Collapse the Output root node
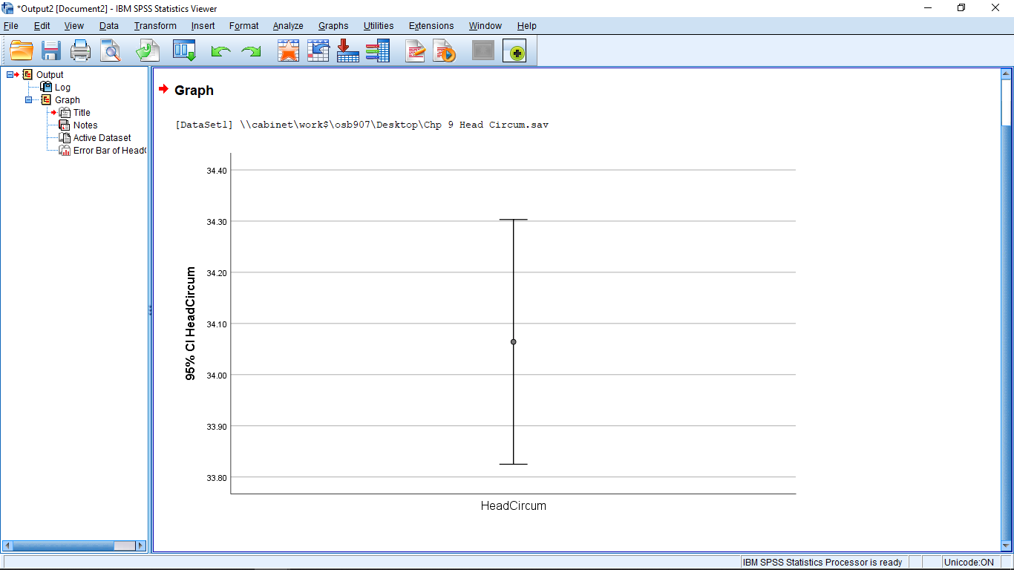 (10, 74)
